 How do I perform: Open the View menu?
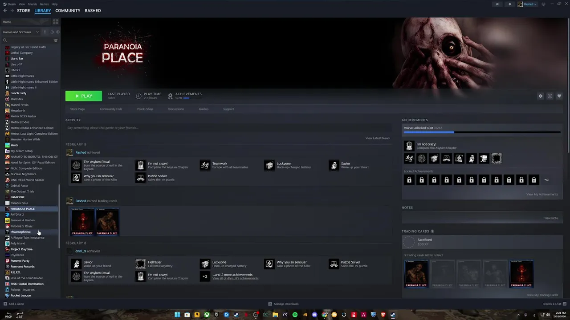click(x=22, y=4)
